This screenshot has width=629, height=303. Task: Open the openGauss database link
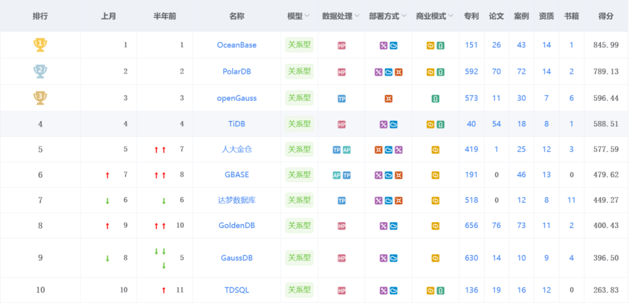tap(236, 98)
